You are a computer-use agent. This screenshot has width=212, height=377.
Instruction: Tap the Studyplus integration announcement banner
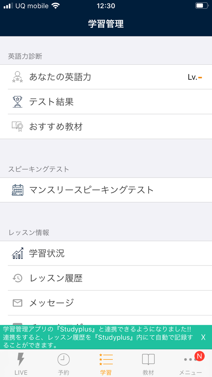point(94,337)
